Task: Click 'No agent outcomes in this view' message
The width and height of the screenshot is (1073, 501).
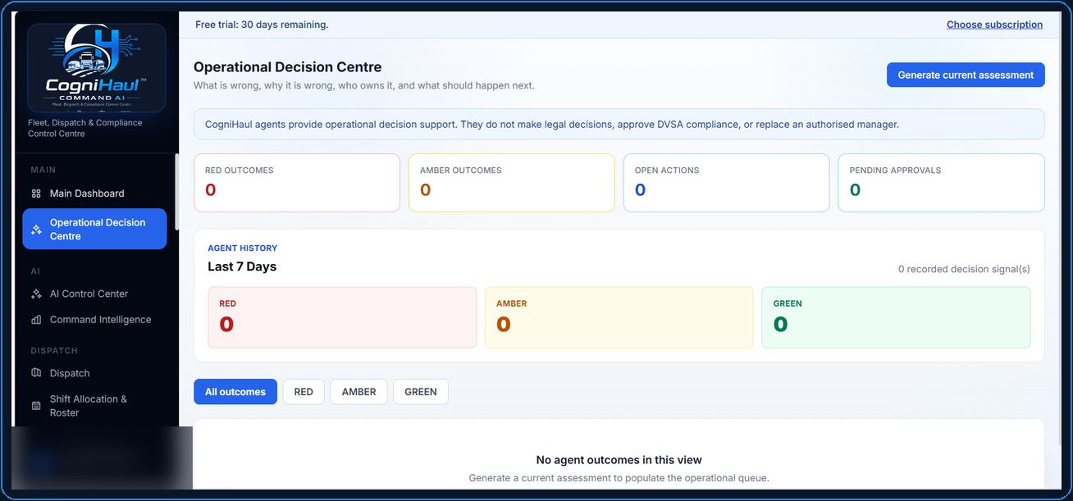Action: tap(619, 460)
